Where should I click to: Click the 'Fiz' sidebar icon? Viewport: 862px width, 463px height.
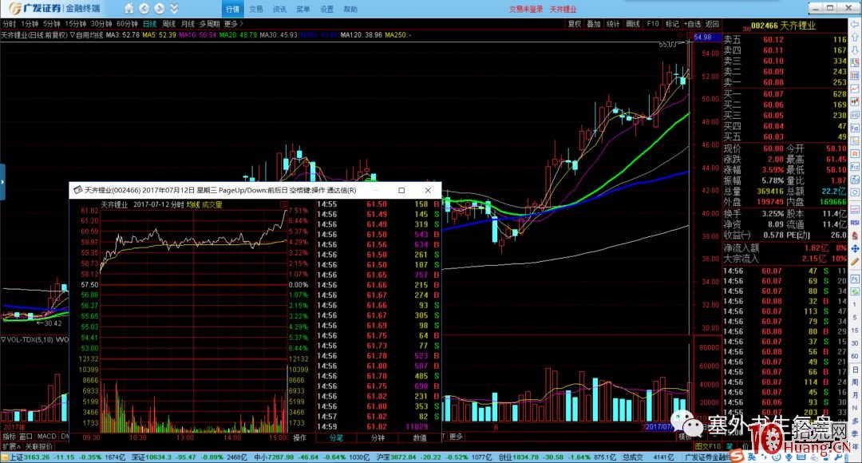856,166
